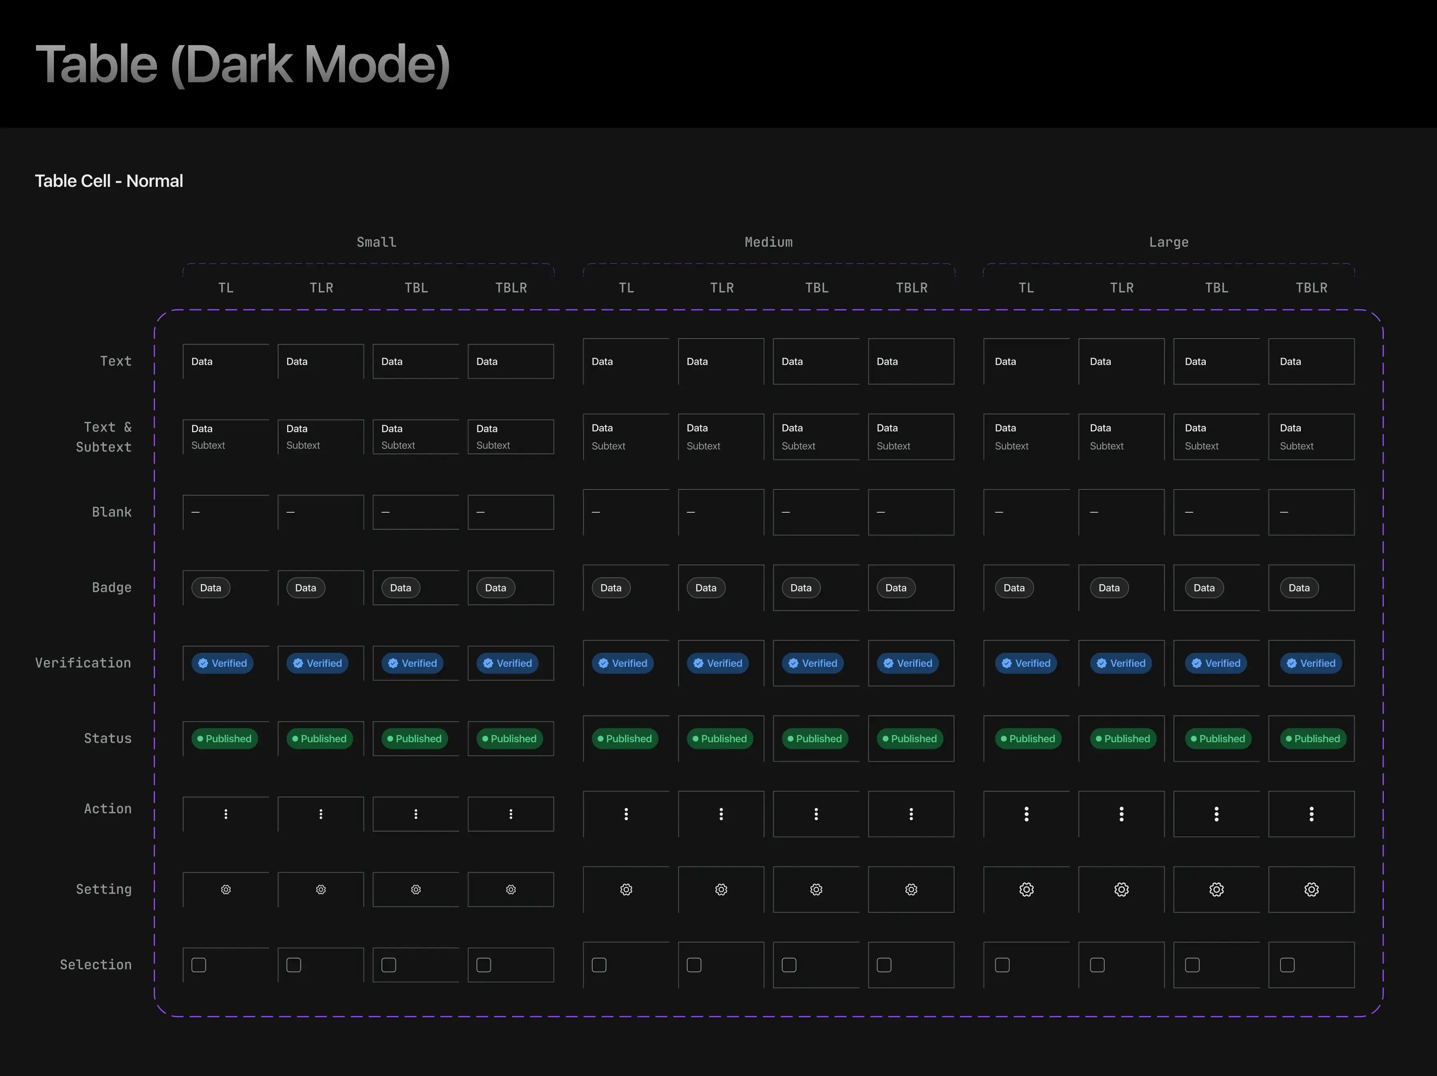Open the three-dot Action menu in Medium TLR cell

click(721, 814)
